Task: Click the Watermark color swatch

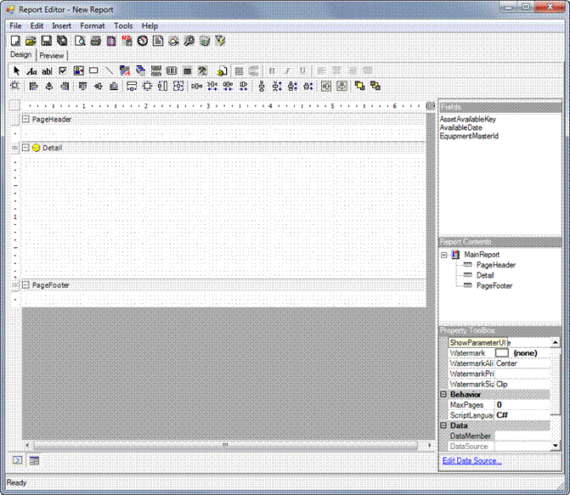Action: tap(501, 352)
